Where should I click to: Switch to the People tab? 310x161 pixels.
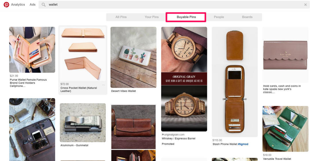click(x=219, y=17)
